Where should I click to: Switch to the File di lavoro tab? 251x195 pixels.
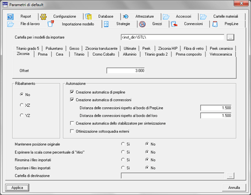(x=26, y=24)
